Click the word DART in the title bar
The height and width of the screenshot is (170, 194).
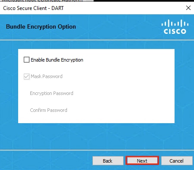click(x=57, y=8)
